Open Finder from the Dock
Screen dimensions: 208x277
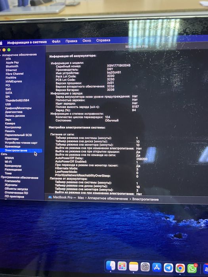pyautogui.click(x=111, y=266)
